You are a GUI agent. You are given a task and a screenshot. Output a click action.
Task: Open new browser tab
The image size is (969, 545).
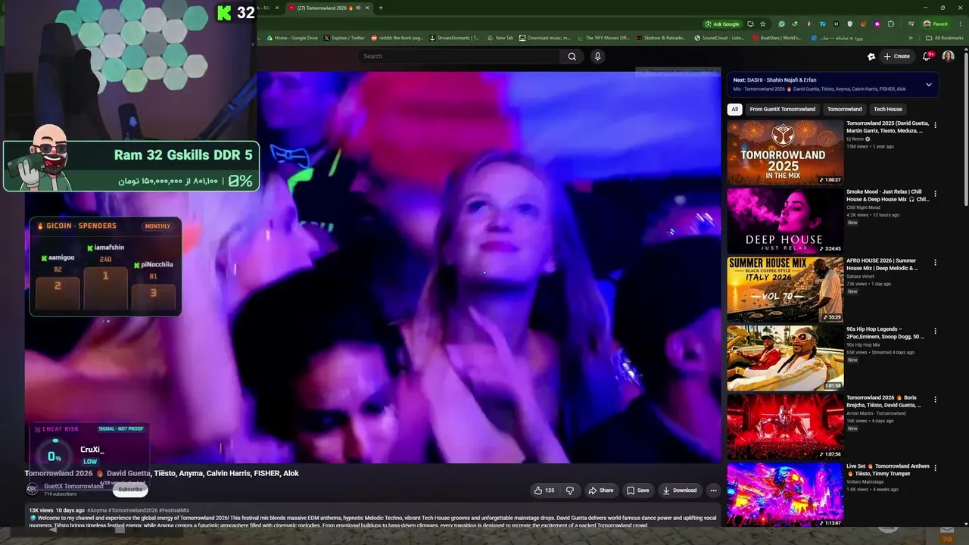[x=381, y=8]
